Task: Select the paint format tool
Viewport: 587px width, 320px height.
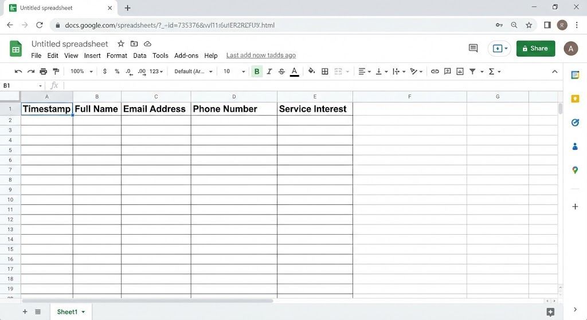Action: 56,72
